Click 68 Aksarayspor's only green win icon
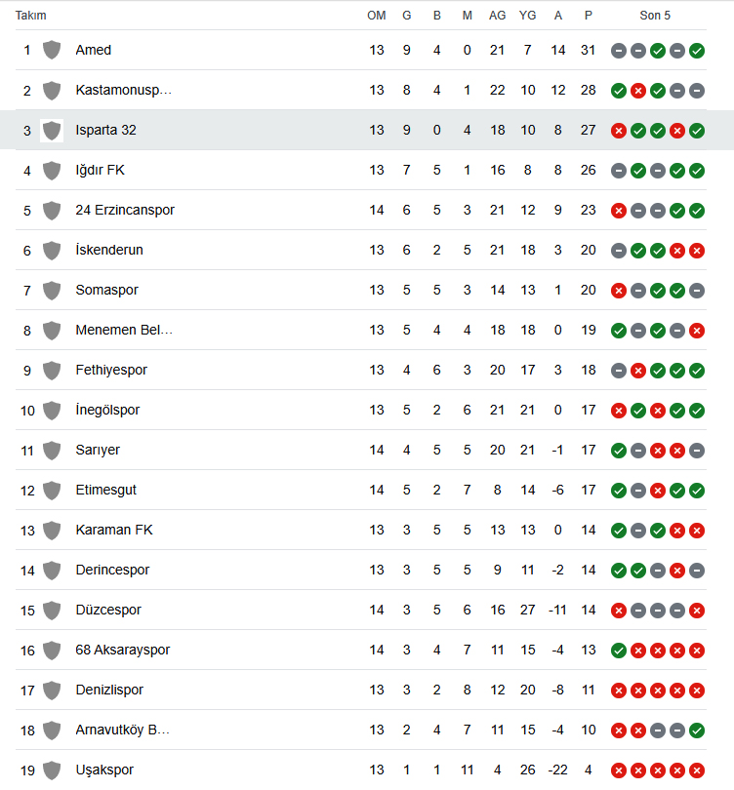Screen dimensions: 734x790 click(619, 651)
